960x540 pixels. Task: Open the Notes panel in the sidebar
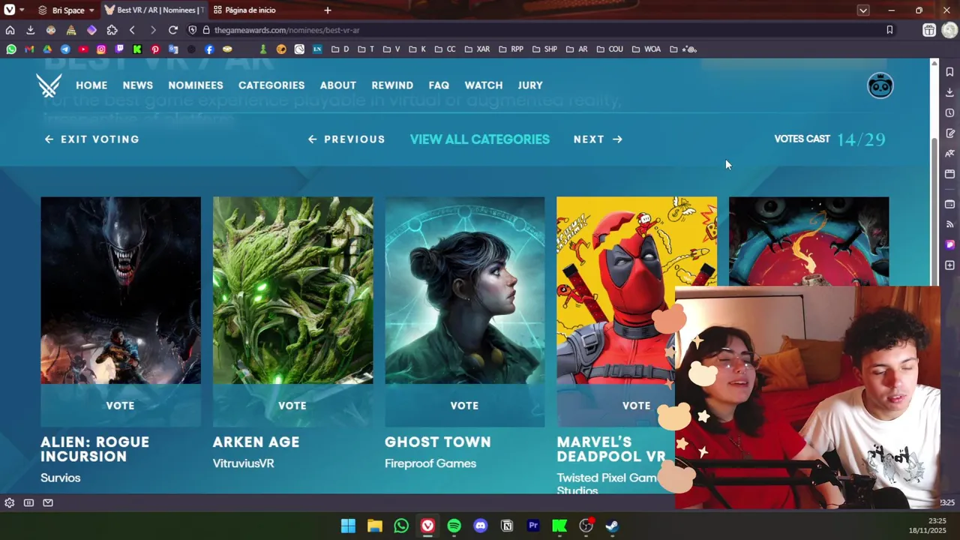tap(949, 133)
